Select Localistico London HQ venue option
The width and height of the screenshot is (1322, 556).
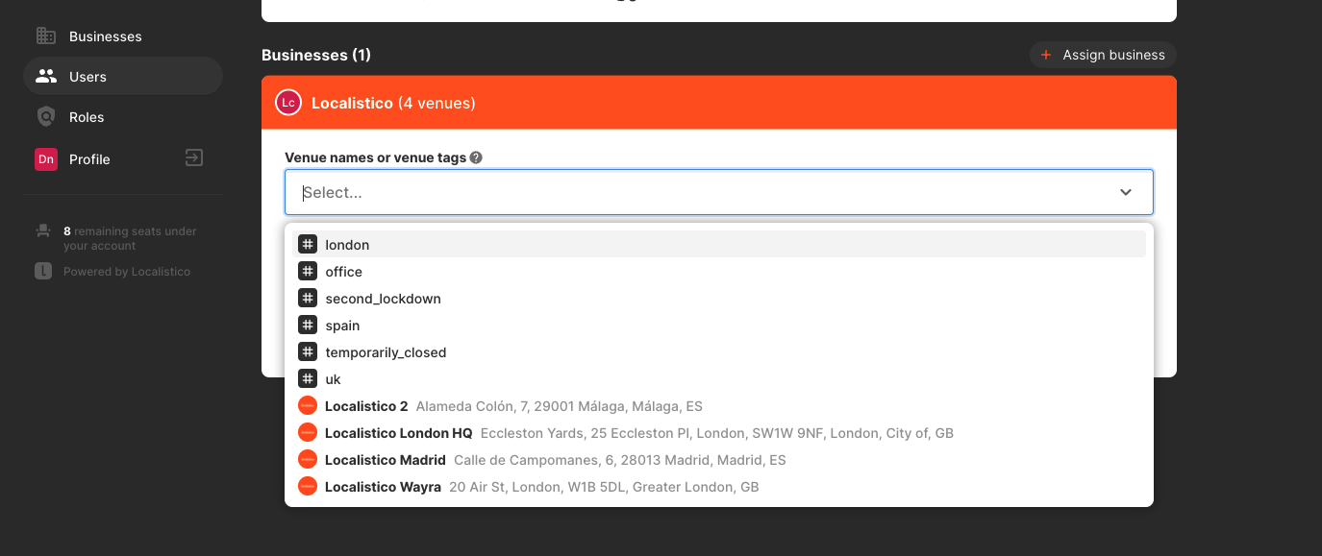[719, 433]
